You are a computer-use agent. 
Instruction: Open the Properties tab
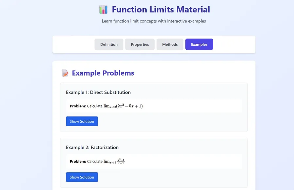click(x=140, y=44)
